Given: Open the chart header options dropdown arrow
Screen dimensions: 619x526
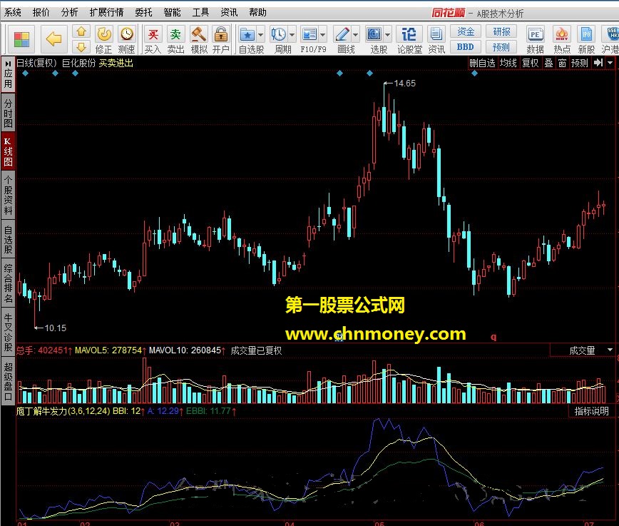Looking at the screenshot, I should pyautogui.click(x=610, y=62).
